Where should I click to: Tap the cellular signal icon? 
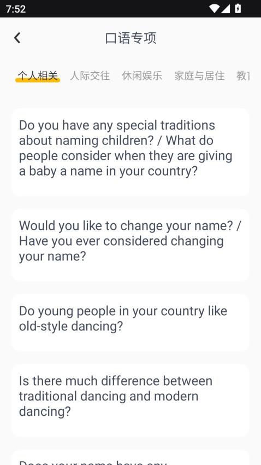pos(226,9)
